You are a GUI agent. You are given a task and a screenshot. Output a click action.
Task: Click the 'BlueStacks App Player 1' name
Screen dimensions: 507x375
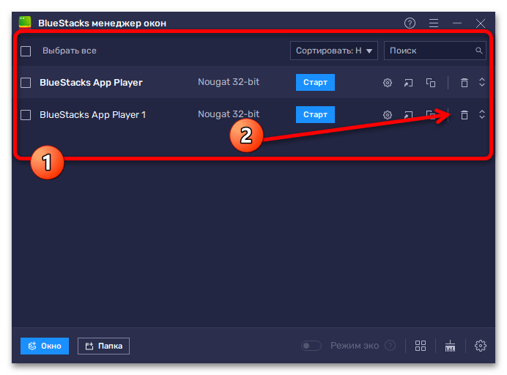[x=93, y=115]
